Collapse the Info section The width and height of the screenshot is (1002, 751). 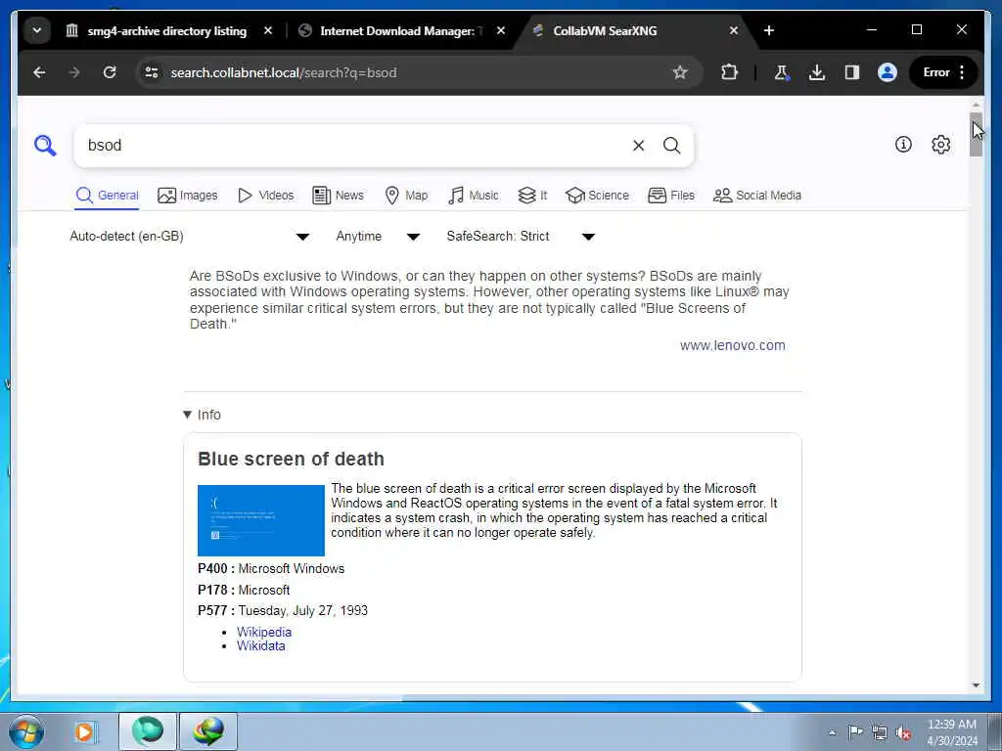point(202,415)
